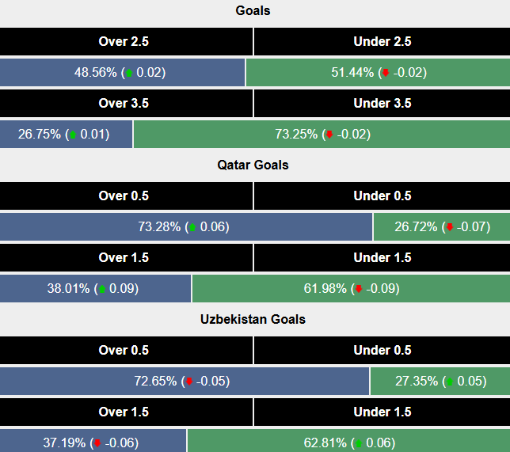Click the Over 2.5 header cell
This screenshot has height=452, width=510.
pyautogui.click(x=124, y=42)
